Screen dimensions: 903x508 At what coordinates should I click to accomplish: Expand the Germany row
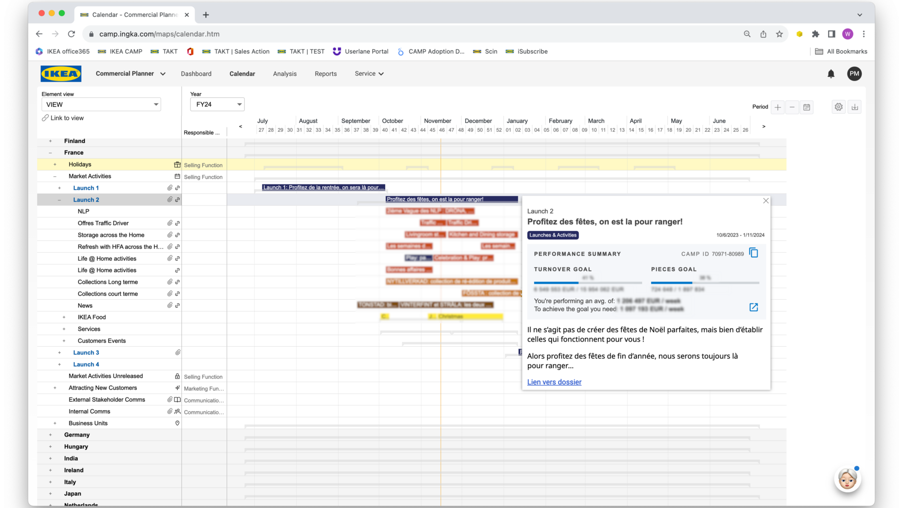pyautogui.click(x=50, y=435)
